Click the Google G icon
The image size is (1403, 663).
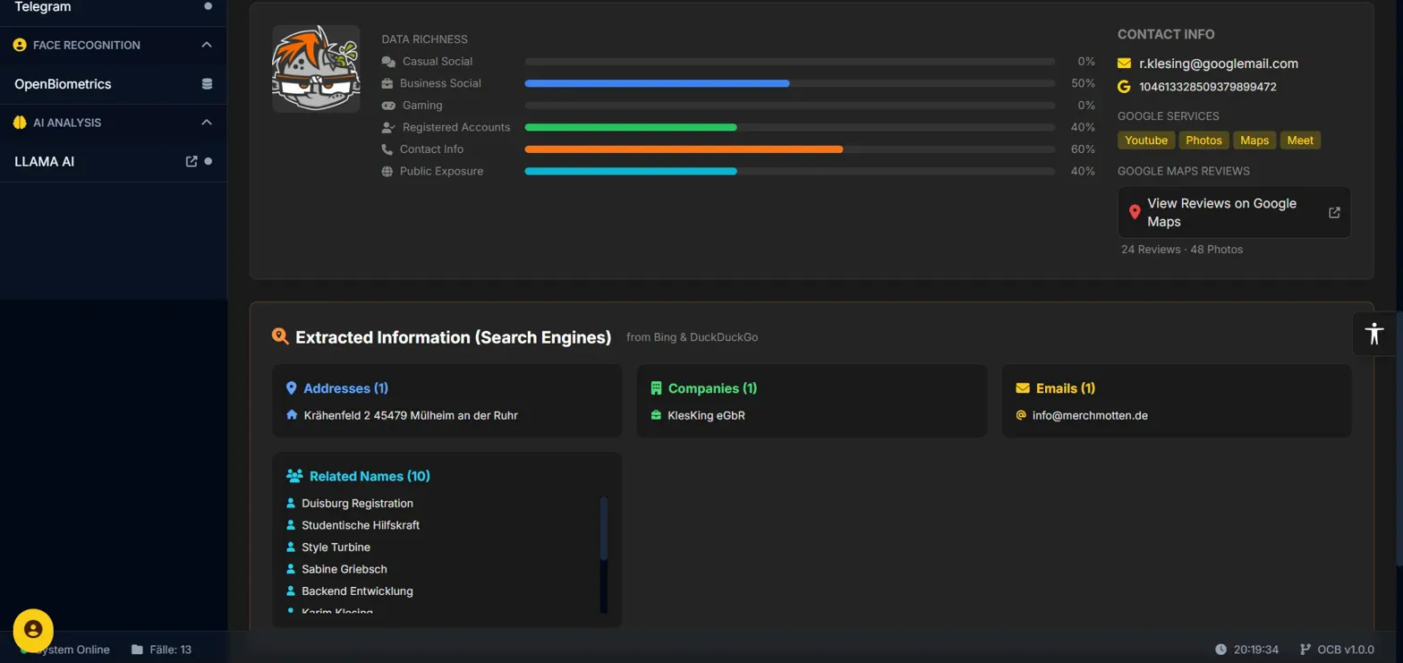pos(1125,87)
